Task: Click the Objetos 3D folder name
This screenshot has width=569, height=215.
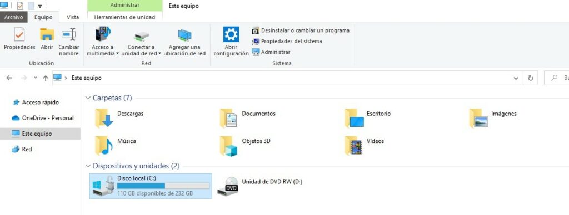Action: [x=256, y=141]
